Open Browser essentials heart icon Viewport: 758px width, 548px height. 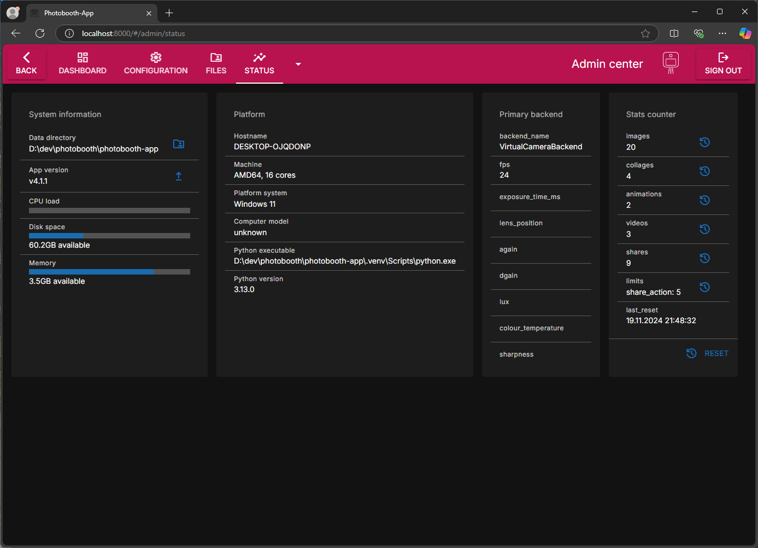point(698,33)
